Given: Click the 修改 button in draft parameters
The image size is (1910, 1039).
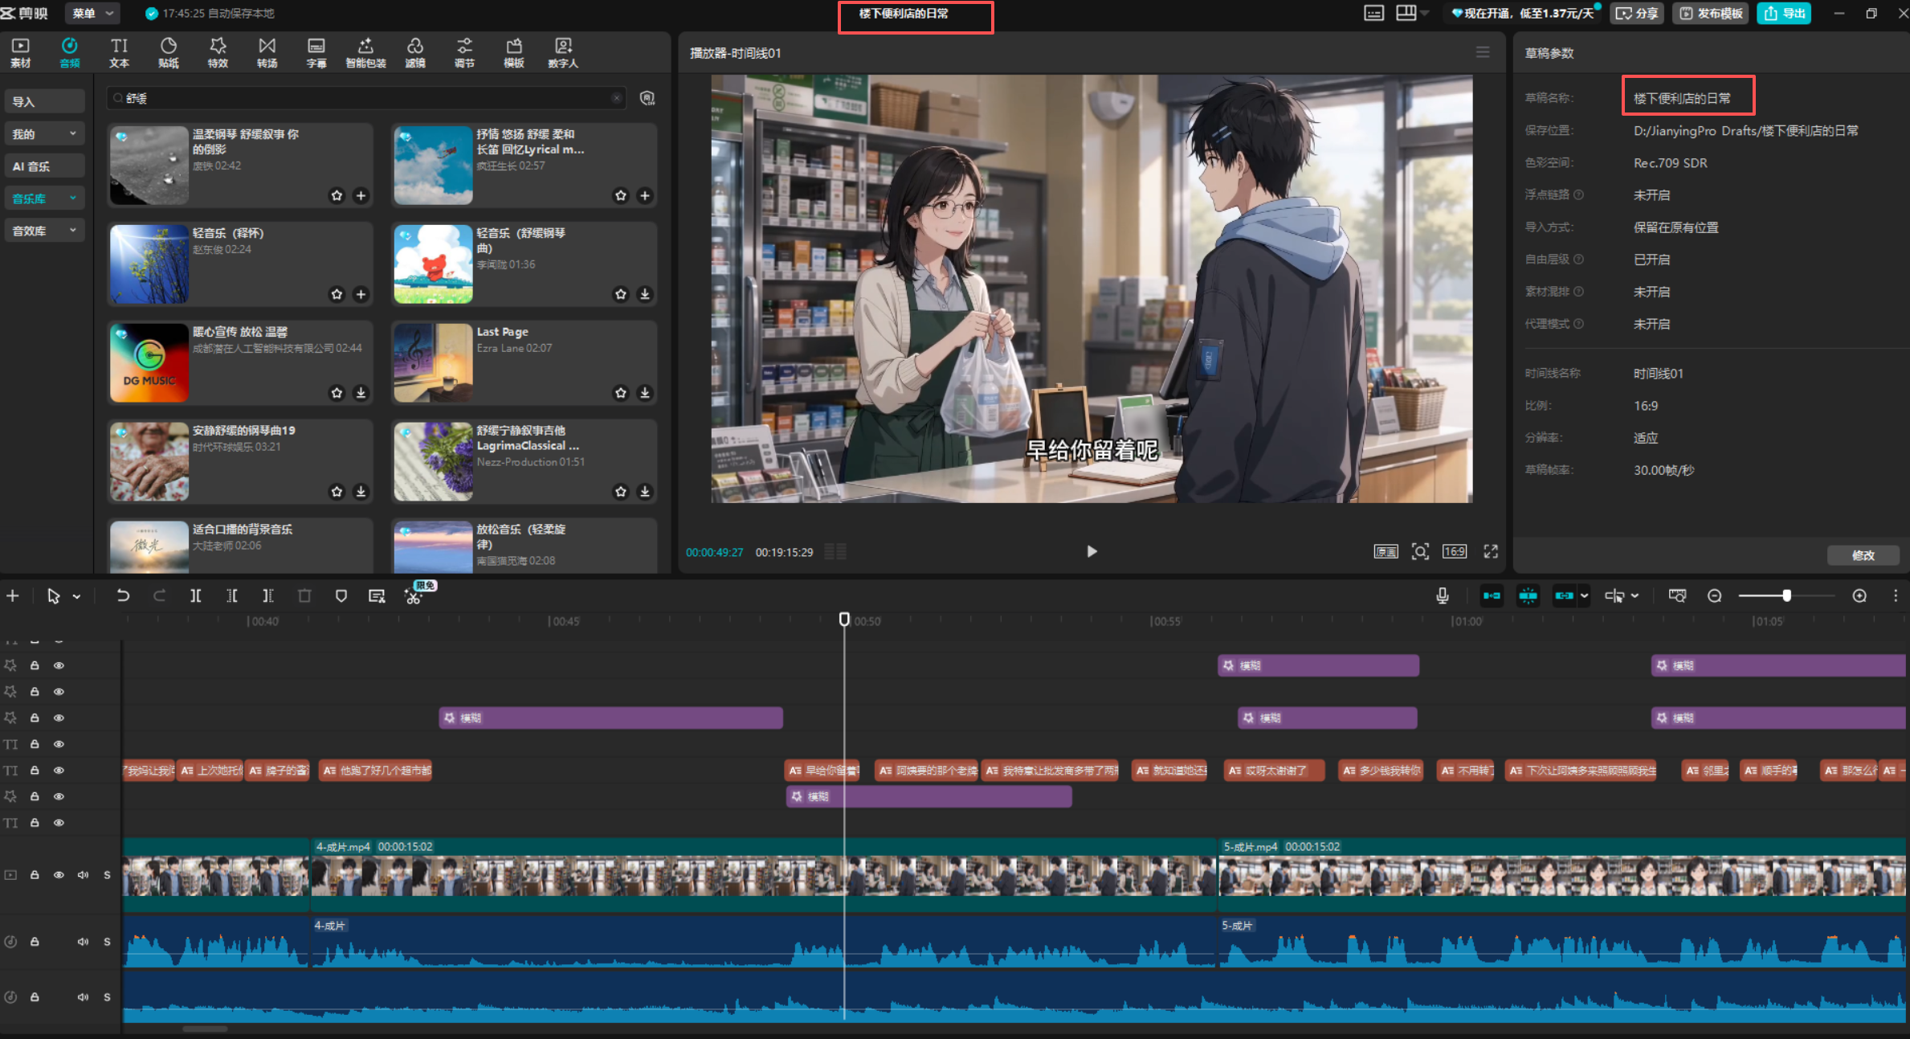Looking at the screenshot, I should coord(1863,555).
